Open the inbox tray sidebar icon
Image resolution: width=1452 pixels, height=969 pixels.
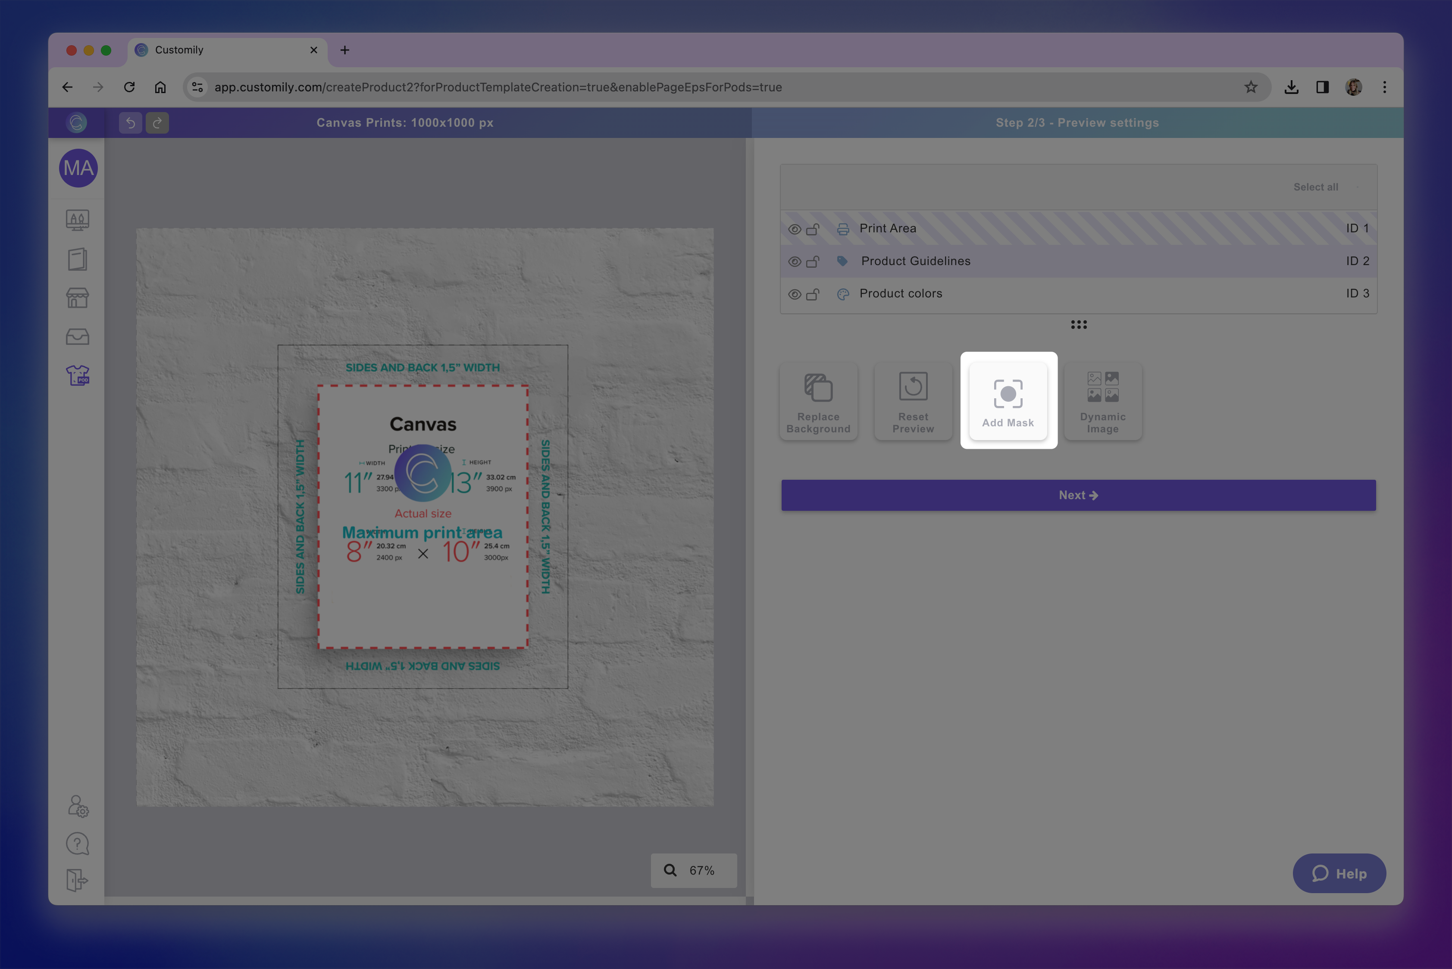click(x=78, y=337)
